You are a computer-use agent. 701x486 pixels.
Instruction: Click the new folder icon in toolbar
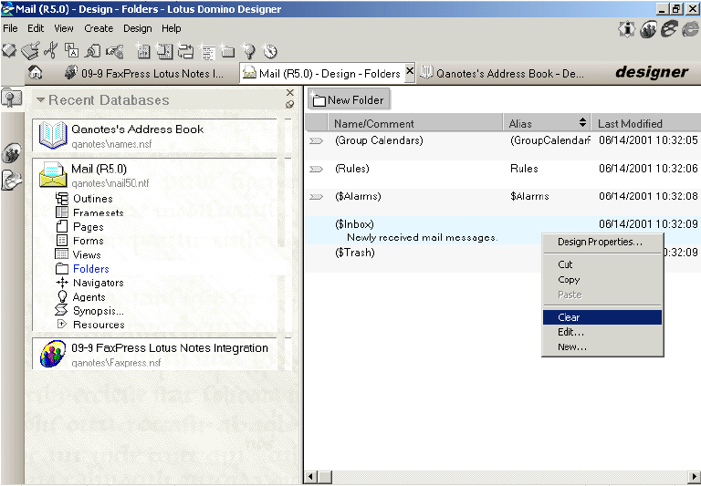click(227, 51)
